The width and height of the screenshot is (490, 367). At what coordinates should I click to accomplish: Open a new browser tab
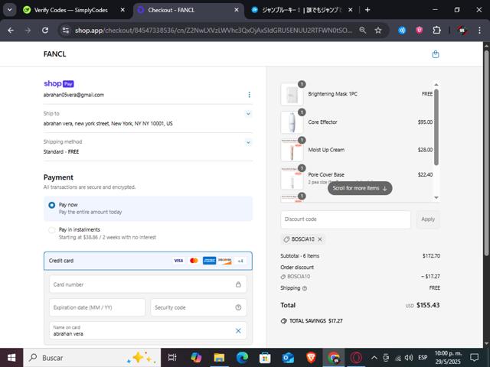coord(367,10)
